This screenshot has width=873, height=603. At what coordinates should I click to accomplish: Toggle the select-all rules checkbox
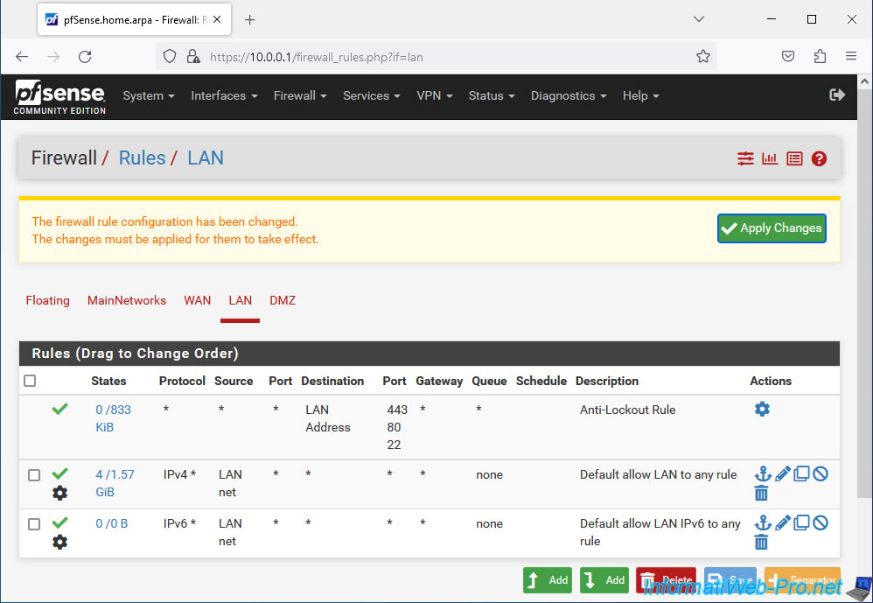(x=31, y=381)
